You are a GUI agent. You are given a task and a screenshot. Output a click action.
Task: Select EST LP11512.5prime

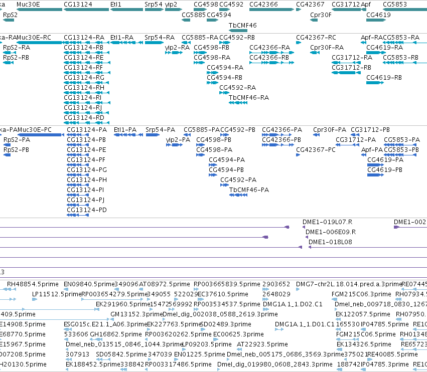pyautogui.click(x=57, y=294)
